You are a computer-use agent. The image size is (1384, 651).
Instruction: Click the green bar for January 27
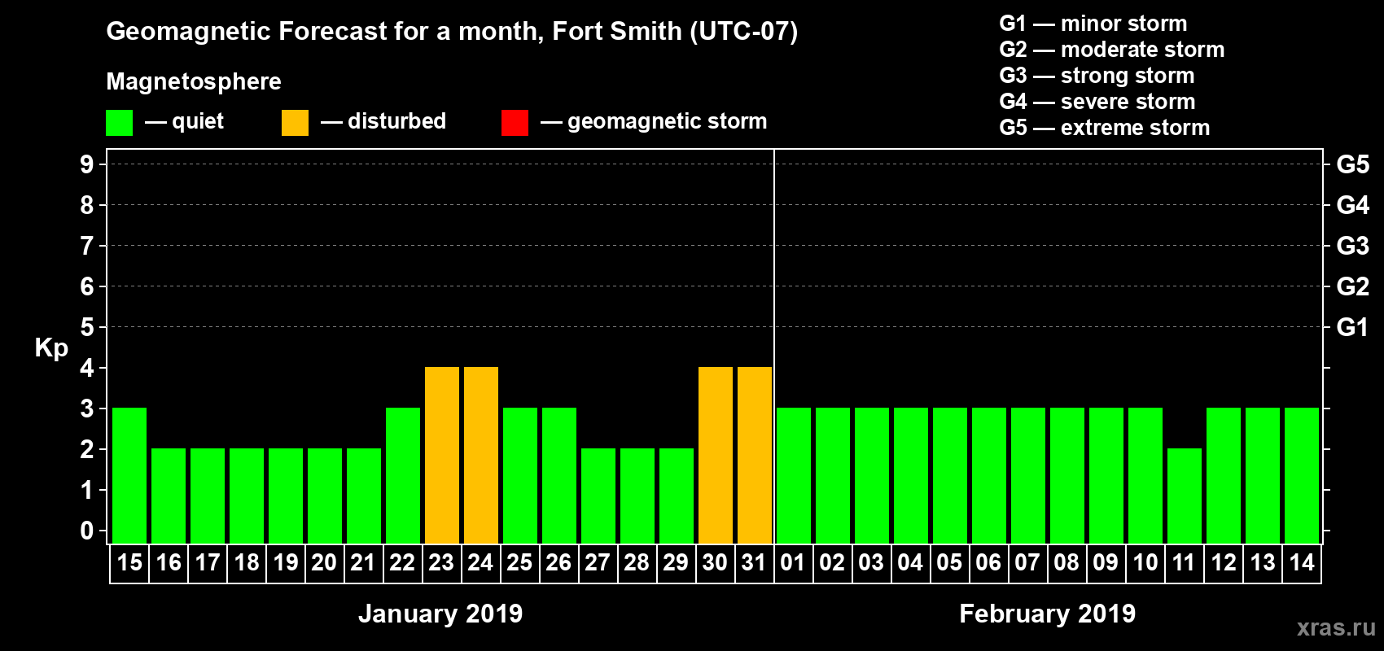[x=598, y=496]
